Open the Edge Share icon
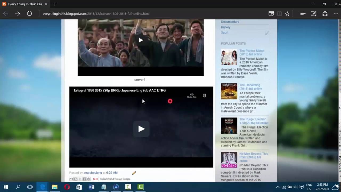The width and height of the screenshot is (341, 192). point(325,14)
